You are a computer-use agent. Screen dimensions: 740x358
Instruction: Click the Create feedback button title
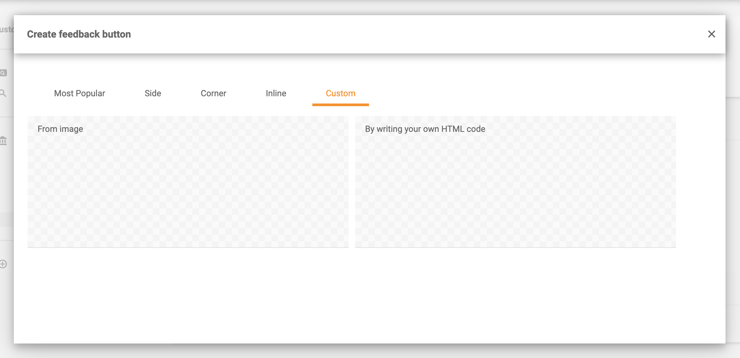coord(79,34)
